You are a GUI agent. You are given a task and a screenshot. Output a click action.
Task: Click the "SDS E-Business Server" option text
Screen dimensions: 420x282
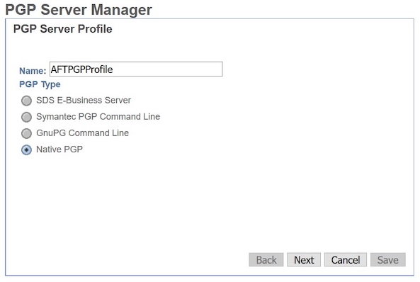tap(84, 100)
